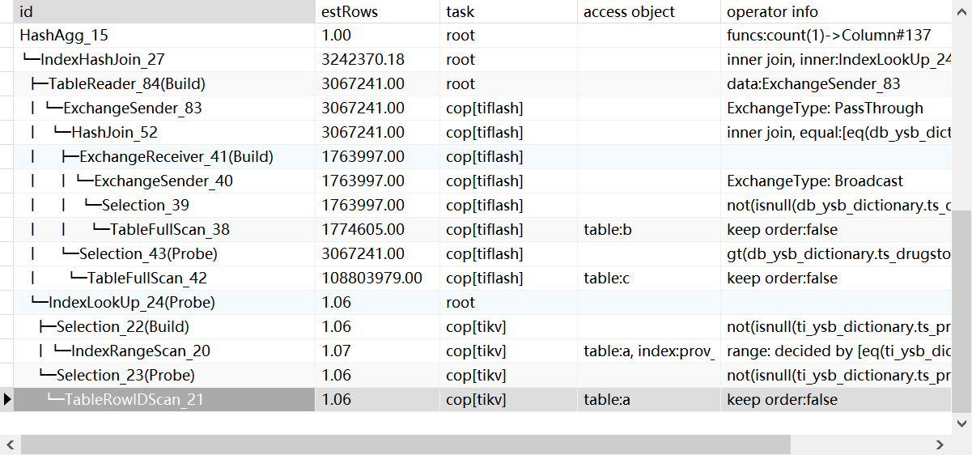
Task: Select the TableFullScan_38 row
Action: [x=169, y=230]
